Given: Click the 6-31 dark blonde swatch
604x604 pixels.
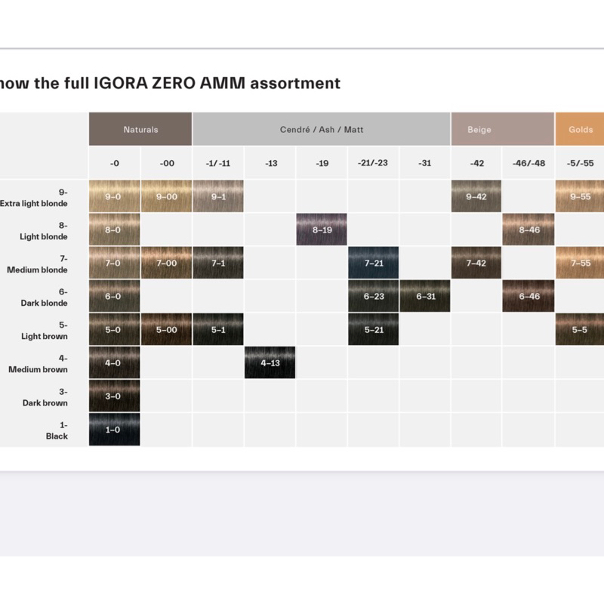Looking at the screenshot, I should 425,296.
